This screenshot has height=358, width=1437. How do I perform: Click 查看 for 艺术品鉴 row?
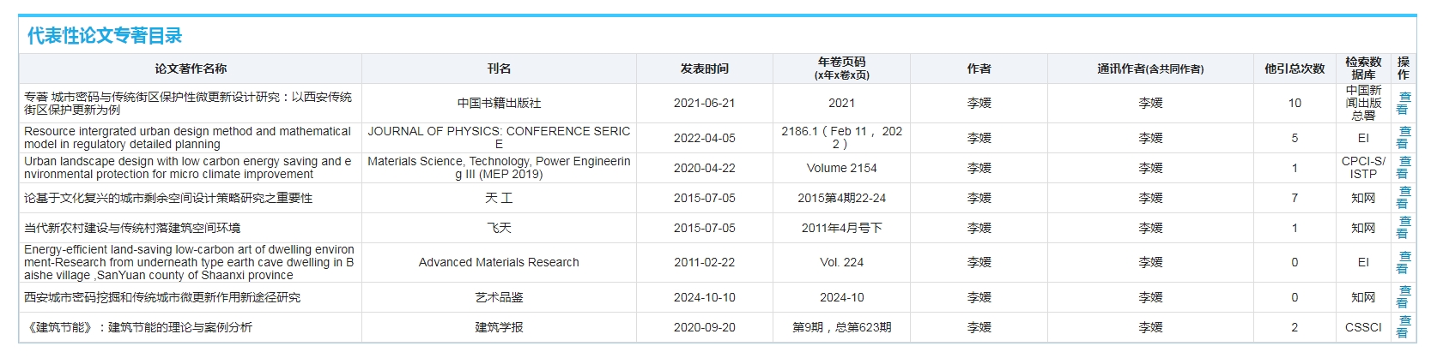point(1404,297)
